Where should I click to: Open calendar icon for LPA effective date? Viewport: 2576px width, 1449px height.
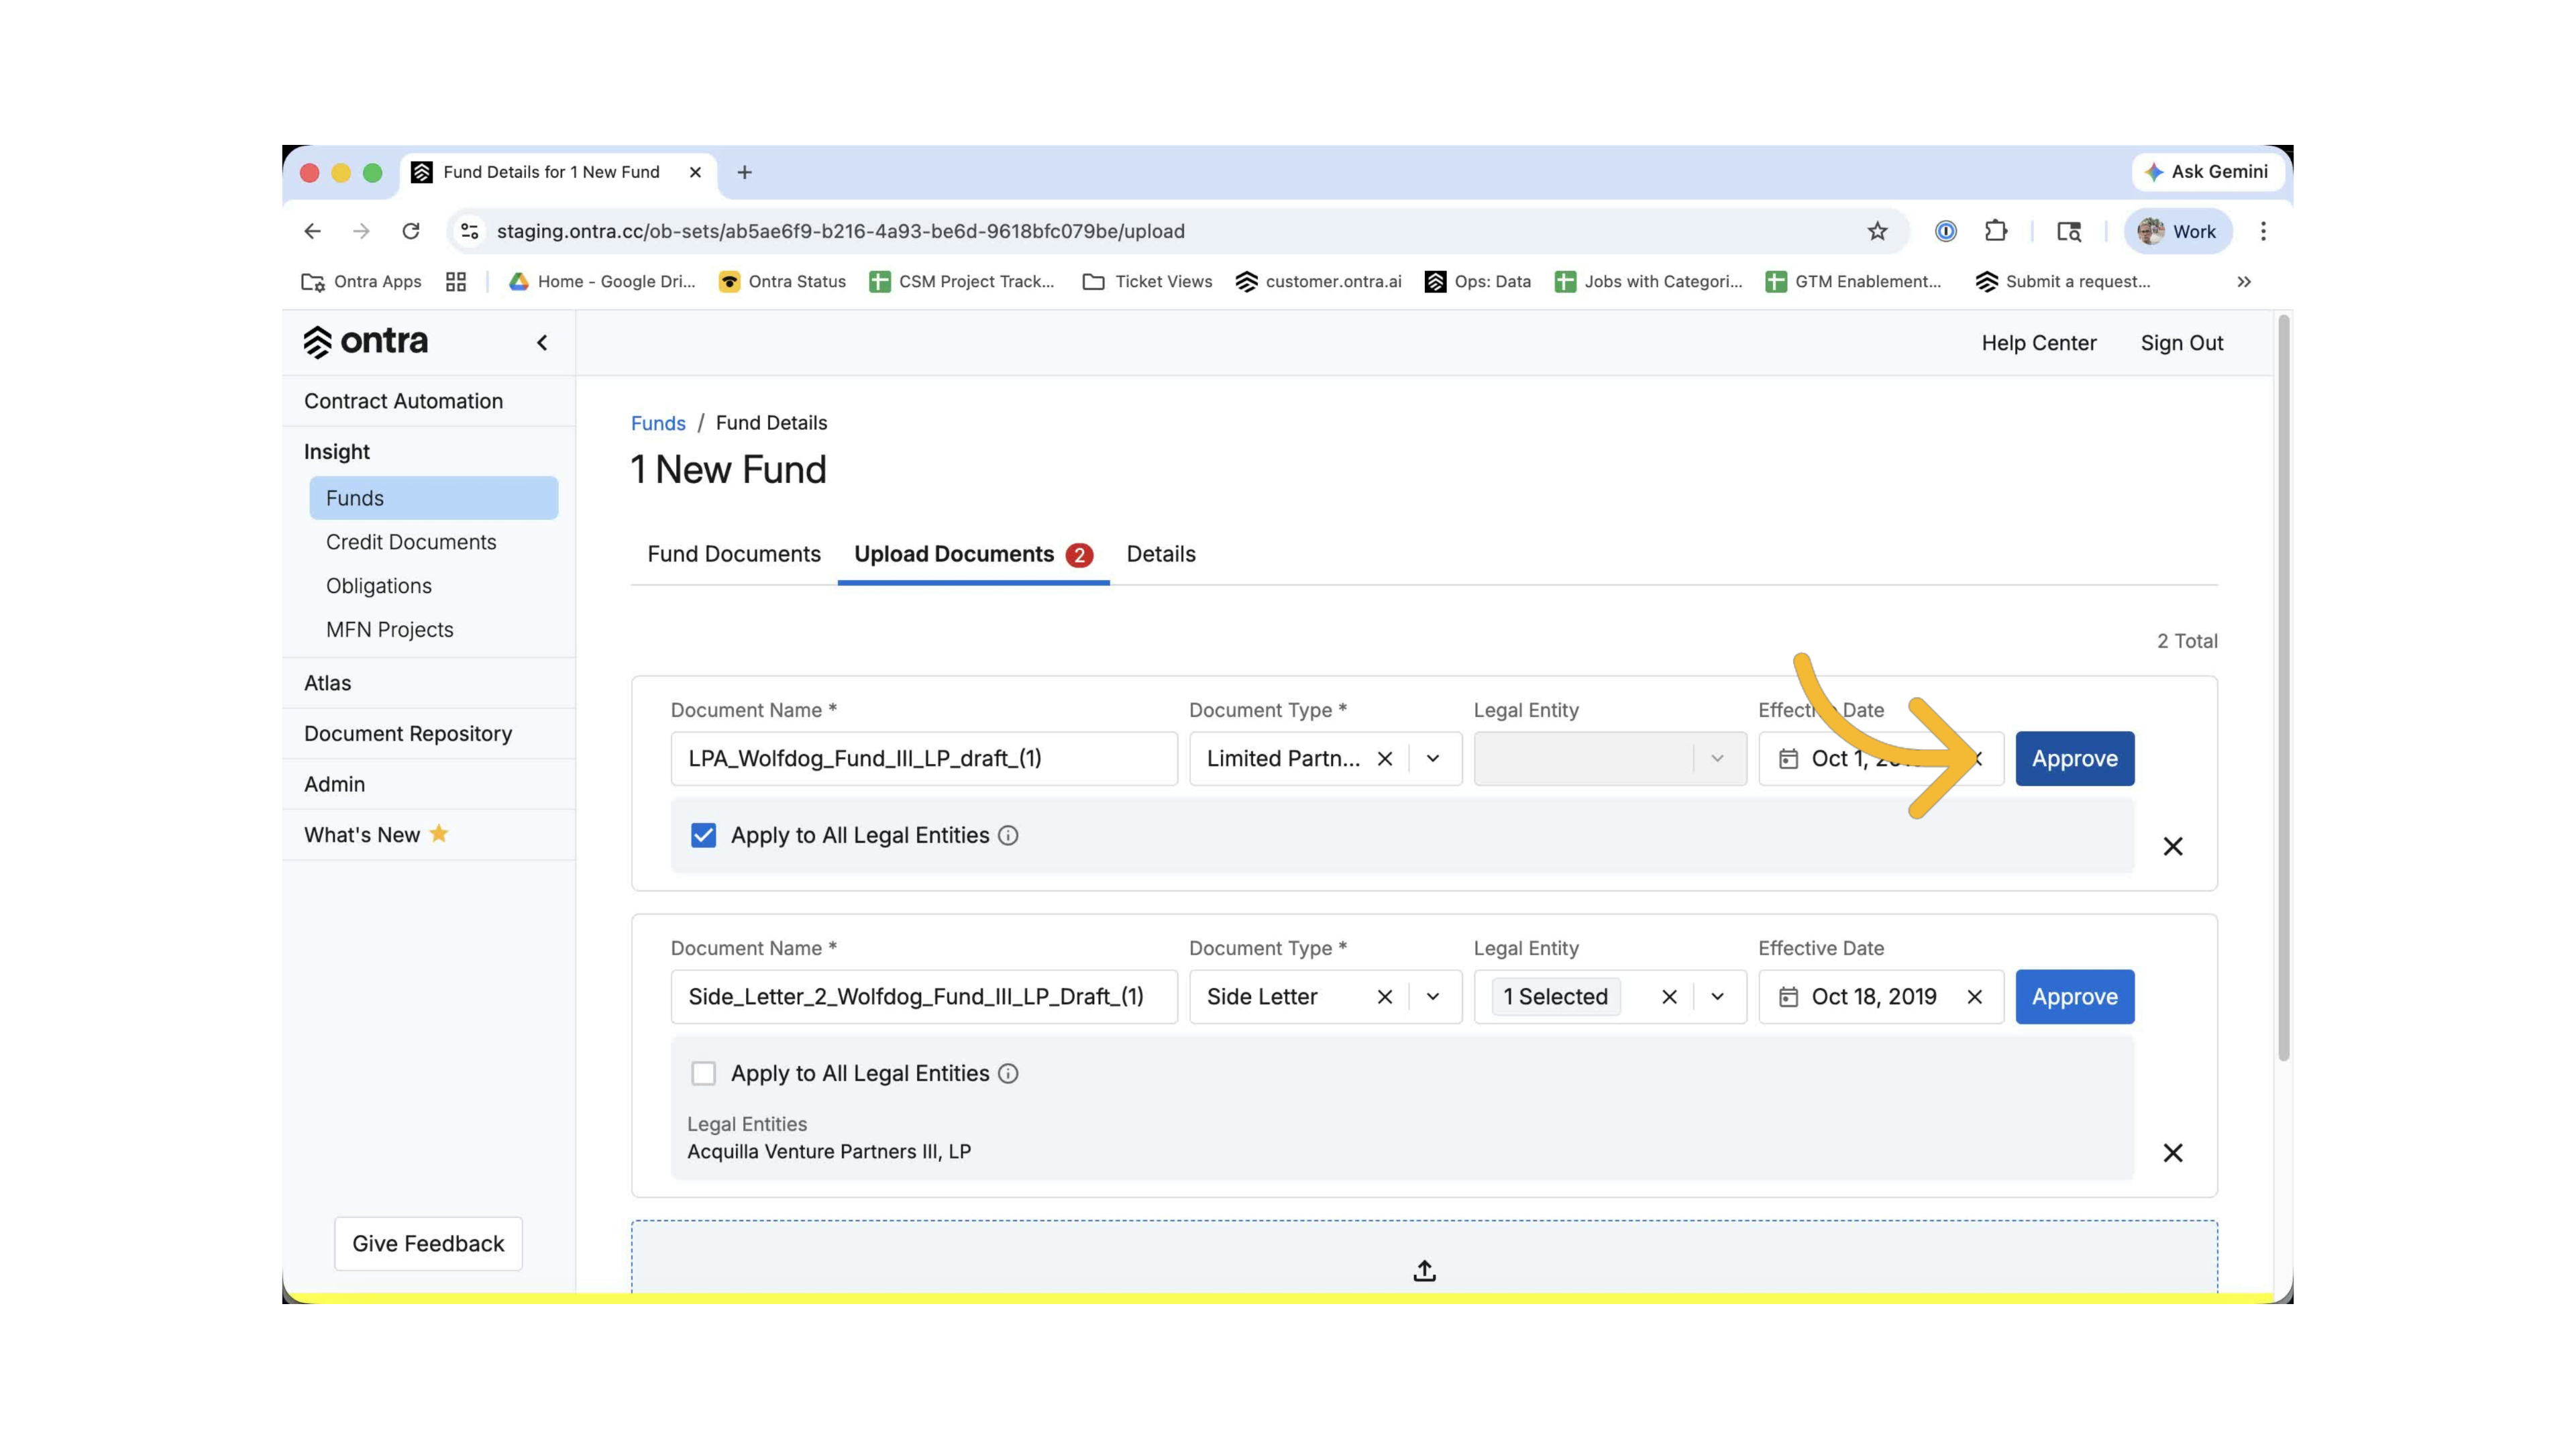click(1789, 759)
